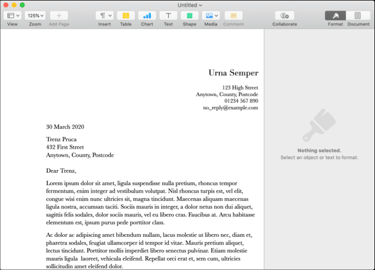The width and height of the screenshot is (375, 270).
Task: Click the 123 High Street line
Action: (240, 88)
